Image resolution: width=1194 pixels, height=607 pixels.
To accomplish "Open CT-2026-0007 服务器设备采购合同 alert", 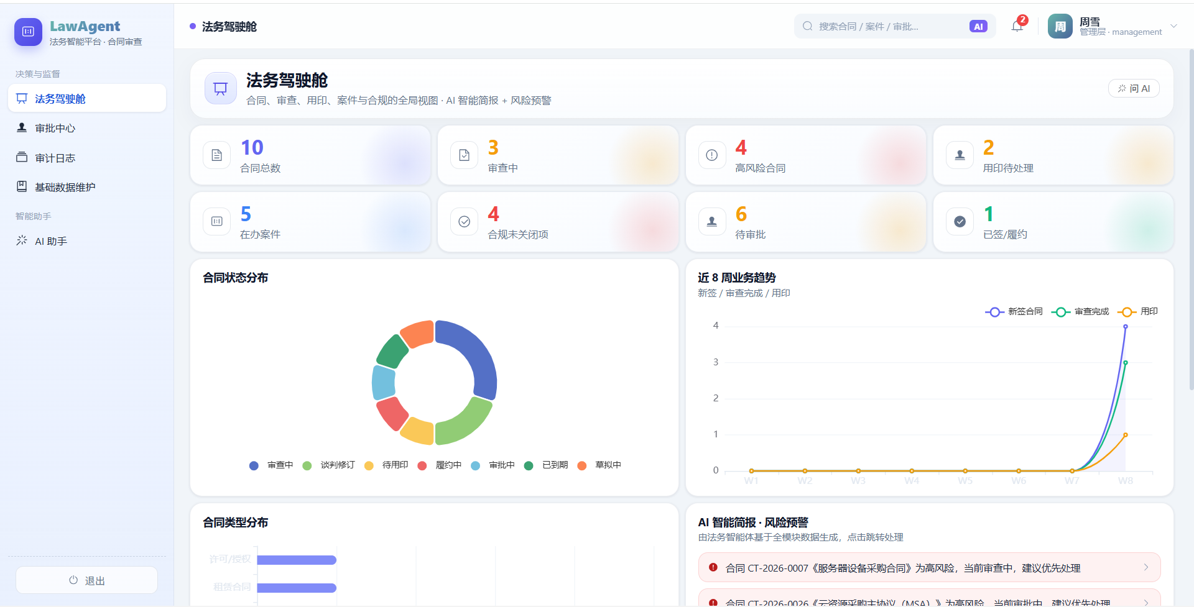I will tap(930, 567).
